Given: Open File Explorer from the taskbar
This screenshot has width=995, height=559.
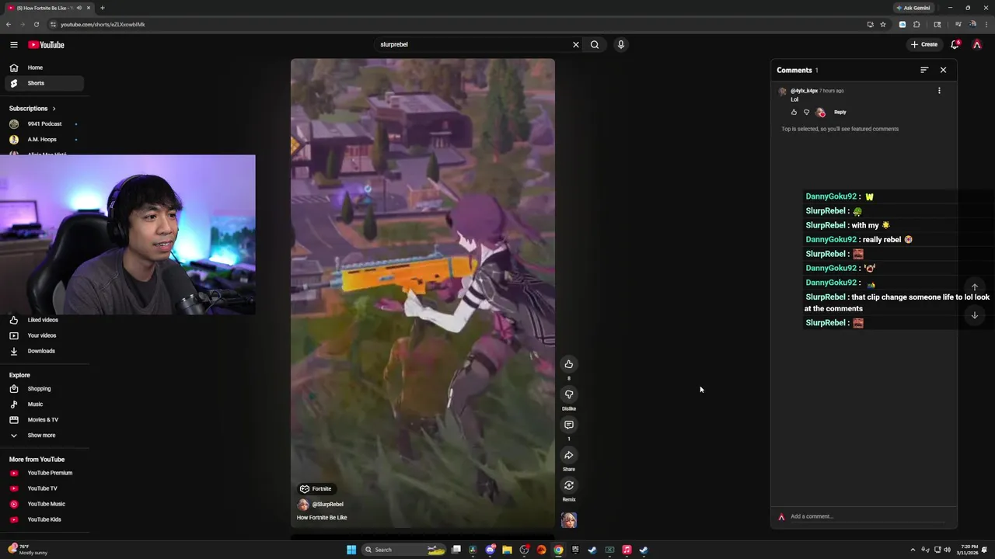Looking at the screenshot, I should [507, 550].
